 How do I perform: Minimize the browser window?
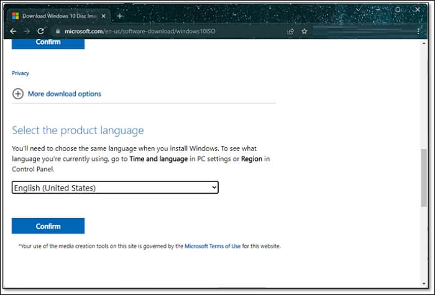point(378,10)
